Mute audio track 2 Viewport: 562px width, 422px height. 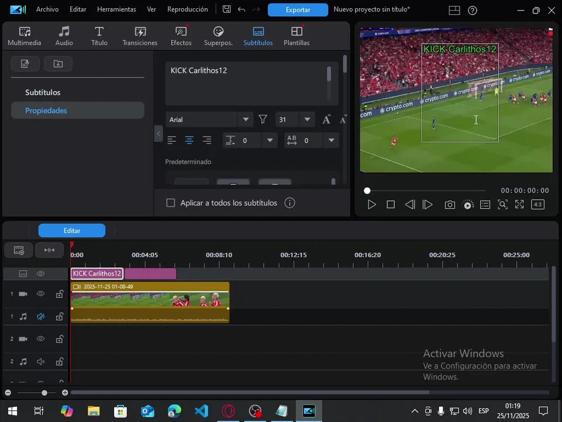(40, 362)
